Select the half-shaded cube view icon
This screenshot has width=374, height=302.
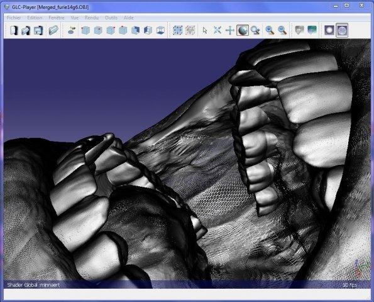(148, 30)
